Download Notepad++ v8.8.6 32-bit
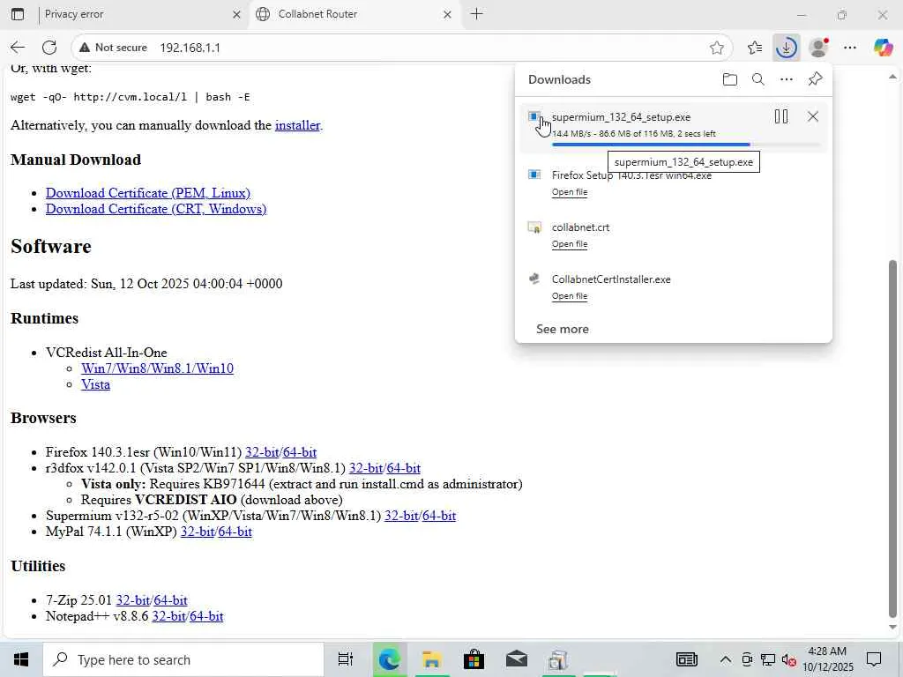 (x=168, y=616)
